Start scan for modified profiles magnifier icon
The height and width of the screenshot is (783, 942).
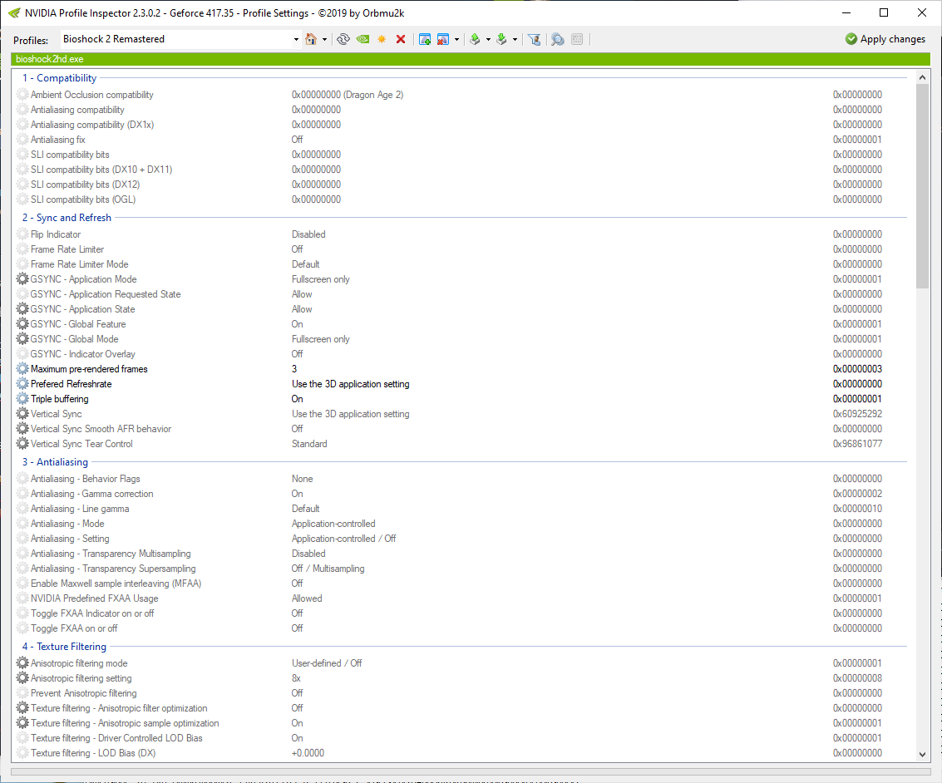558,39
